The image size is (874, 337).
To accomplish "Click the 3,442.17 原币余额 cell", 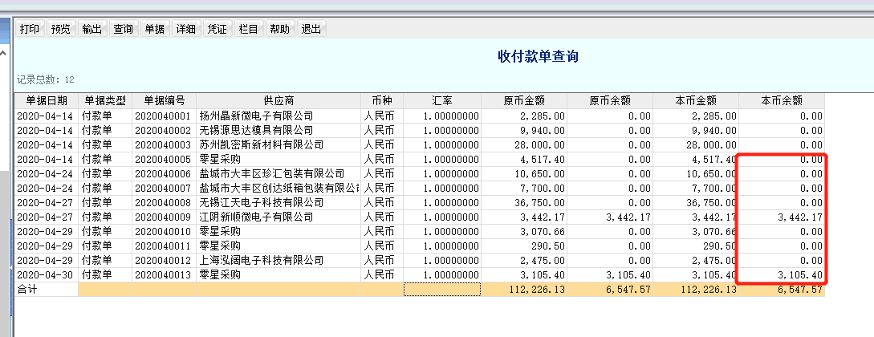I will pyautogui.click(x=610, y=217).
